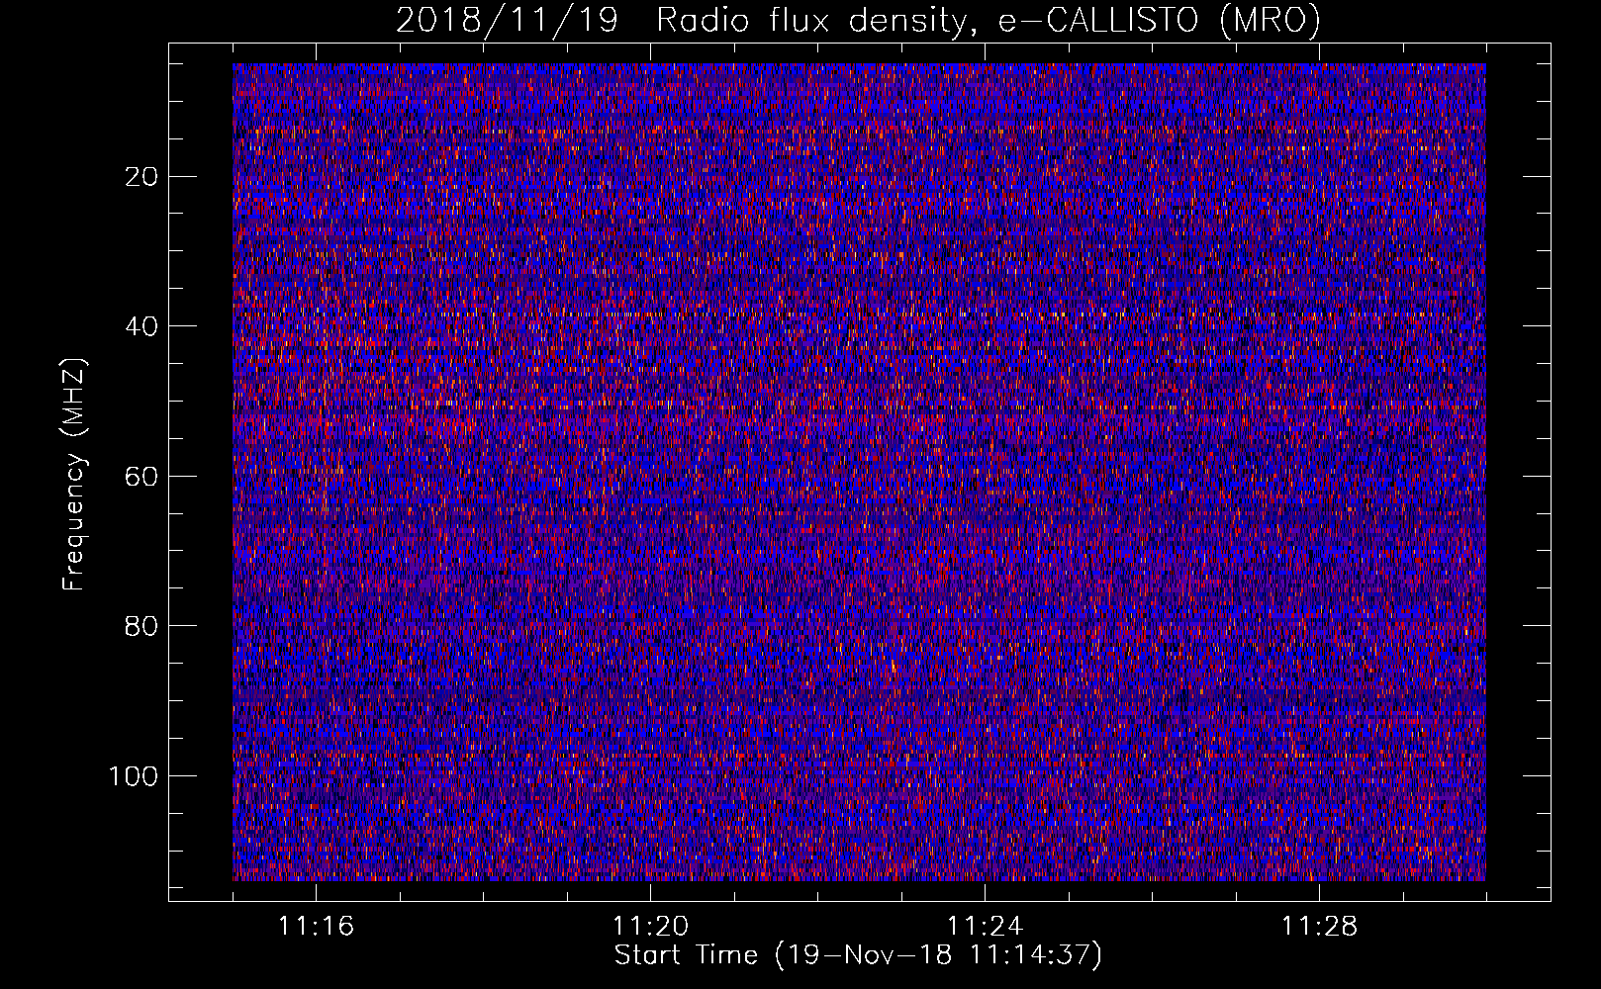Click the 100 frequency tick label
The width and height of the screenshot is (1601, 989).
134,776
